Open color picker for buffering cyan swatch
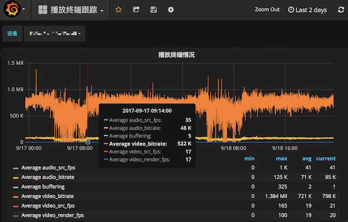 point(16,187)
